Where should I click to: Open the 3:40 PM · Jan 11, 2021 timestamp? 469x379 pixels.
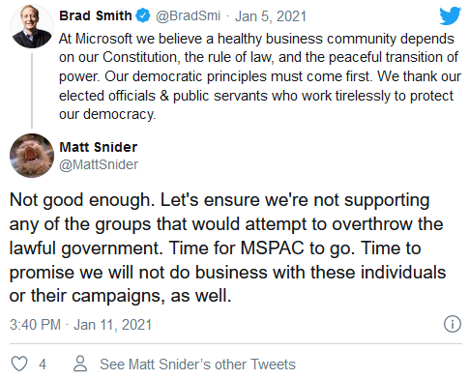point(80,325)
